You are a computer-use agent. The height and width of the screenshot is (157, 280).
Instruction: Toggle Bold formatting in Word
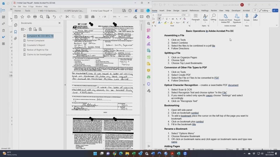(159, 19)
